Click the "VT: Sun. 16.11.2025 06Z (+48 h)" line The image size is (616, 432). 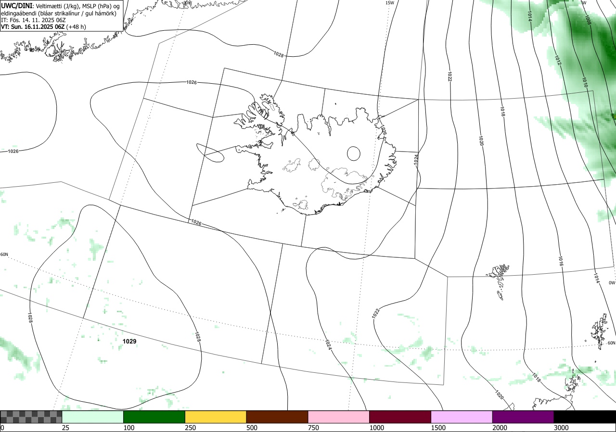tap(43, 27)
